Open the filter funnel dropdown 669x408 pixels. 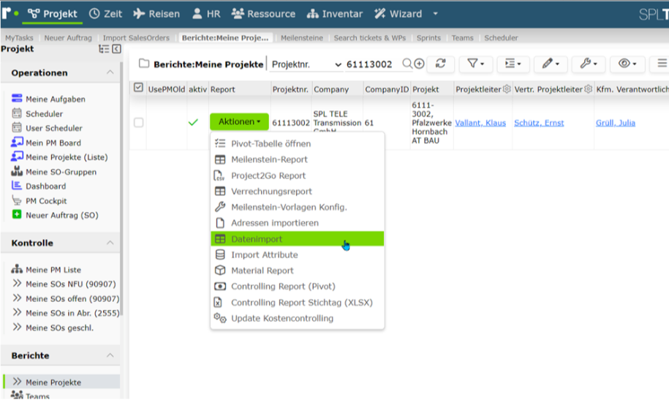475,64
